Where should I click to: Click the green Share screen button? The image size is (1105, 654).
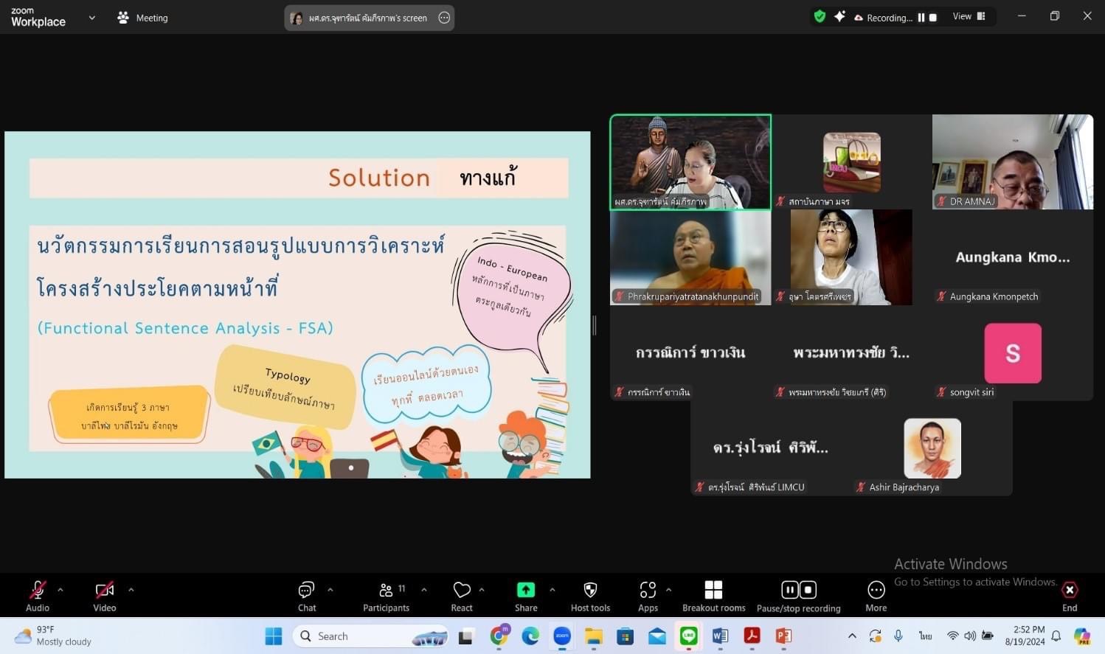pos(526,596)
